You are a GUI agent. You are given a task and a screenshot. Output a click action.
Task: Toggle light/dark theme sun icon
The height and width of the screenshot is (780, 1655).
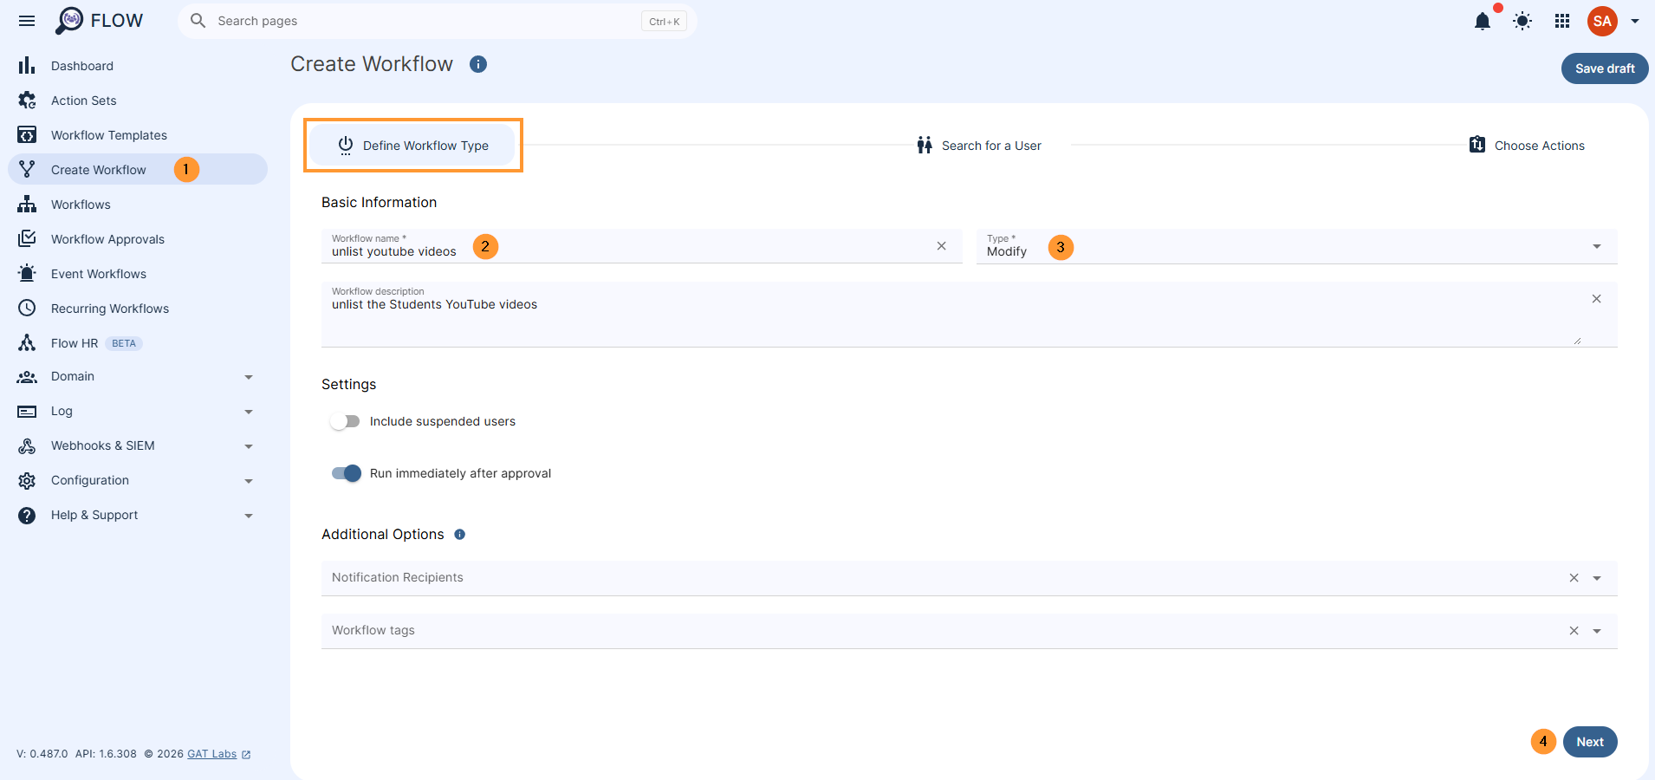pos(1522,21)
